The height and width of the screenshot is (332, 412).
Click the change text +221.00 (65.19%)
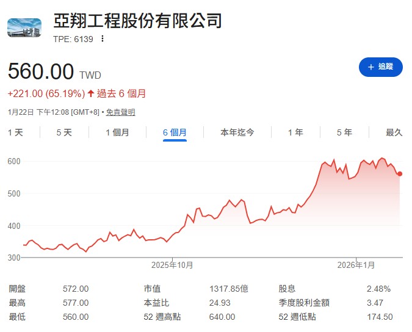point(46,93)
